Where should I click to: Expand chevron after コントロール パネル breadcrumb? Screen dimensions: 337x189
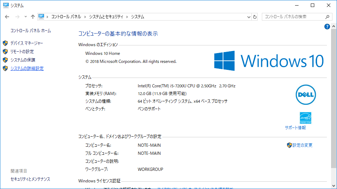tap(85, 17)
